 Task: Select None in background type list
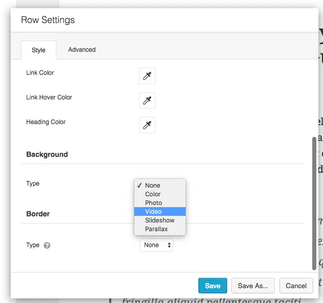tap(153, 186)
